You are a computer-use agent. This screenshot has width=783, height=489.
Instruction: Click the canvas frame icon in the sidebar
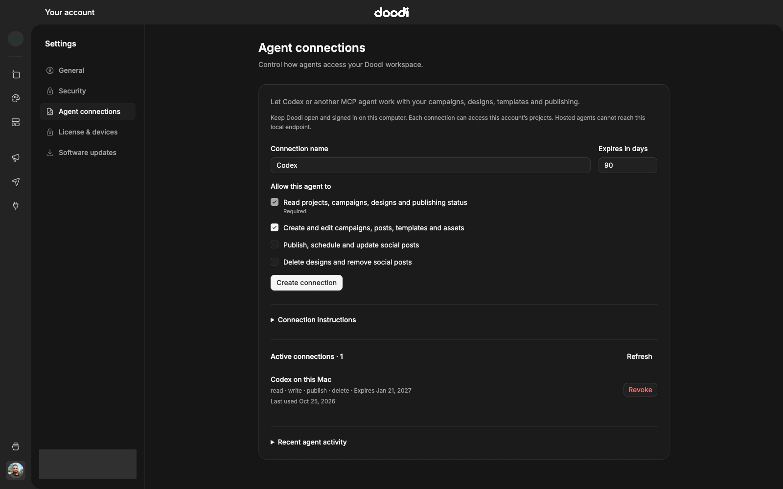(16, 74)
